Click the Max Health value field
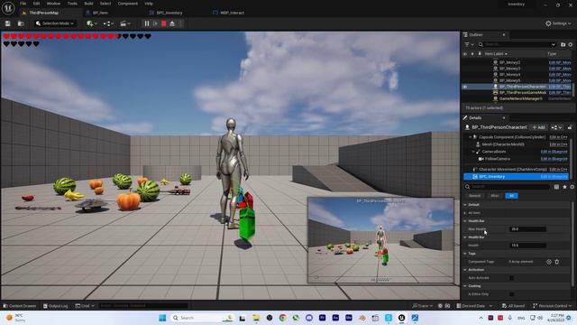This screenshot has height=325, width=577. [x=527, y=229]
